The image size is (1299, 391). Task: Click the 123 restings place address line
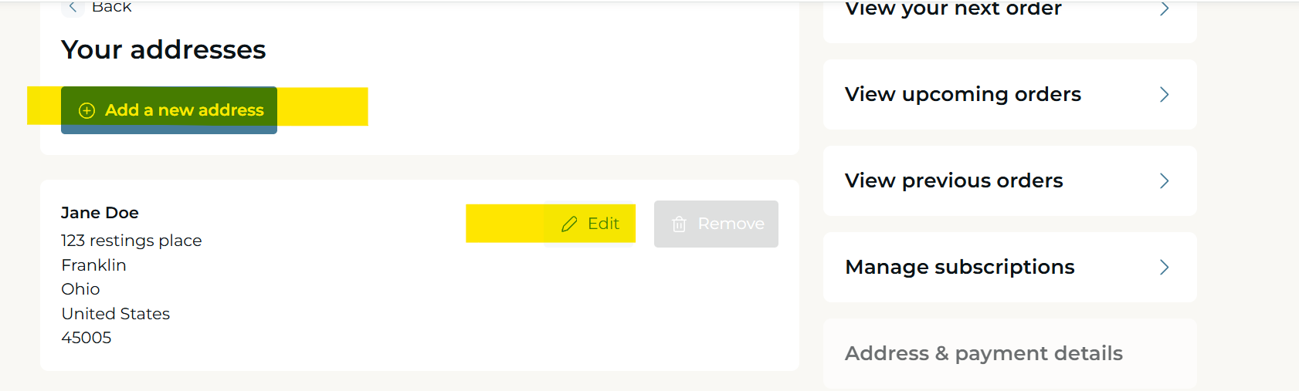pos(131,241)
